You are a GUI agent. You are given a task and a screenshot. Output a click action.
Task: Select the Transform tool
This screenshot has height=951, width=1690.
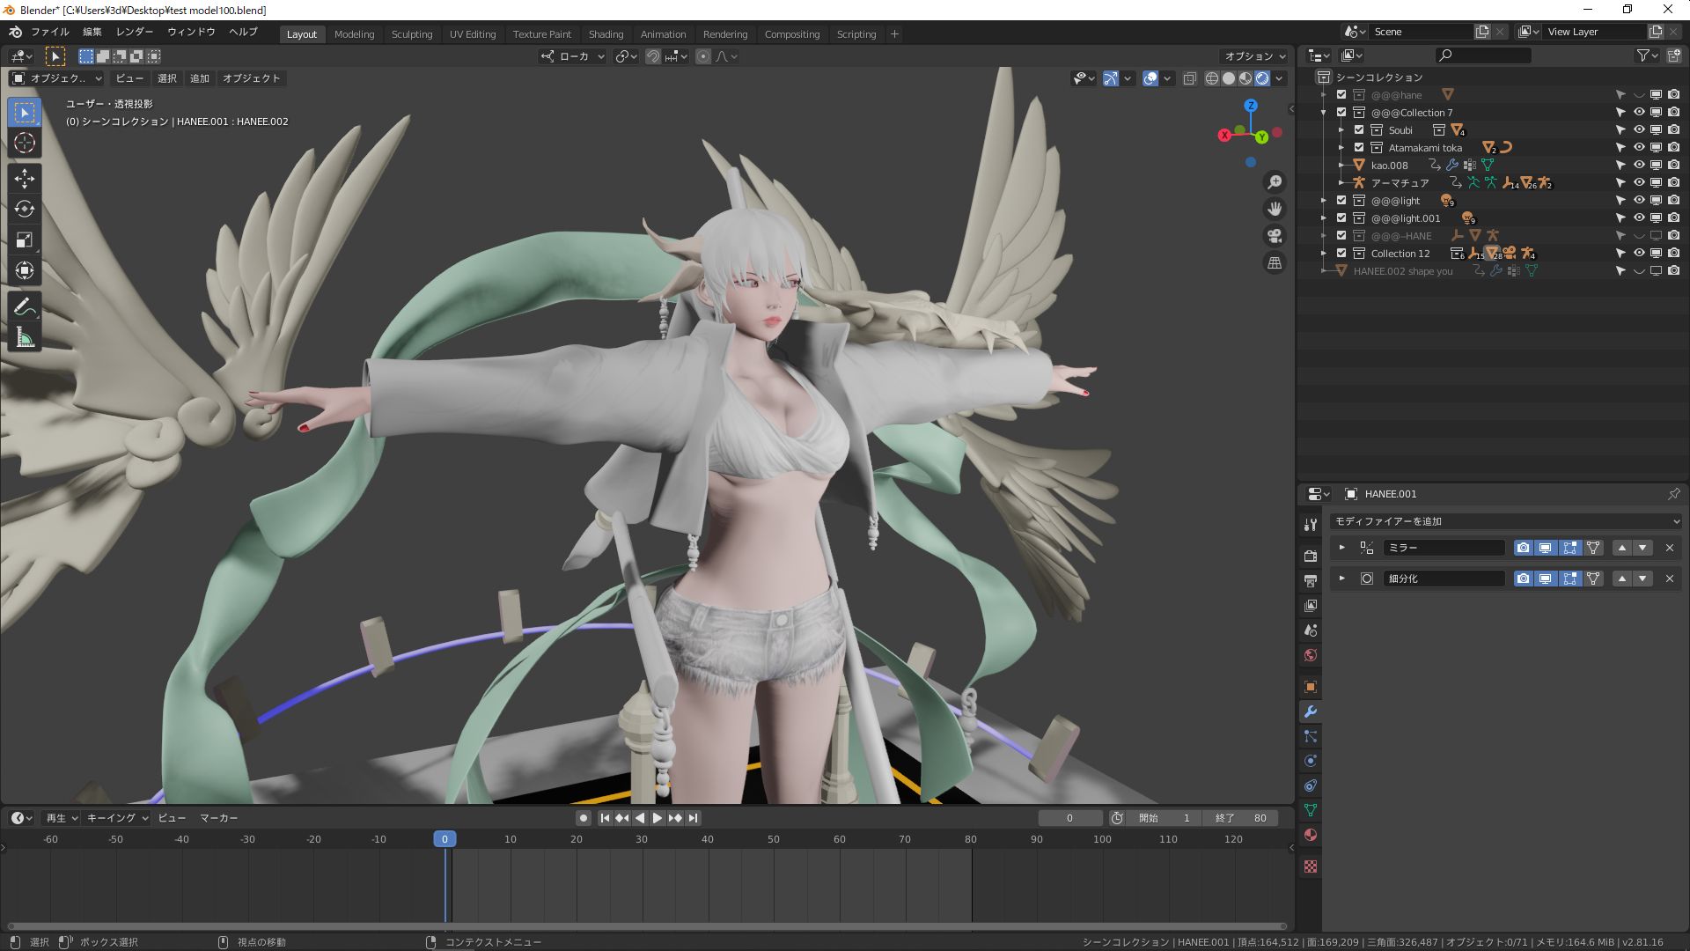(25, 271)
